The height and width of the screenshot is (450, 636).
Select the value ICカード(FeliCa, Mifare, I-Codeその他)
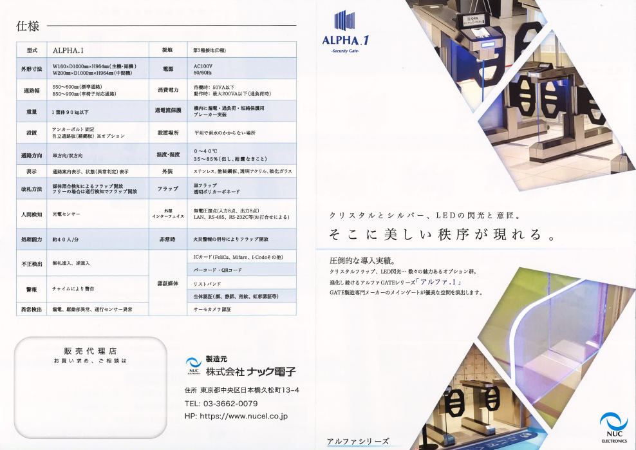click(238, 257)
